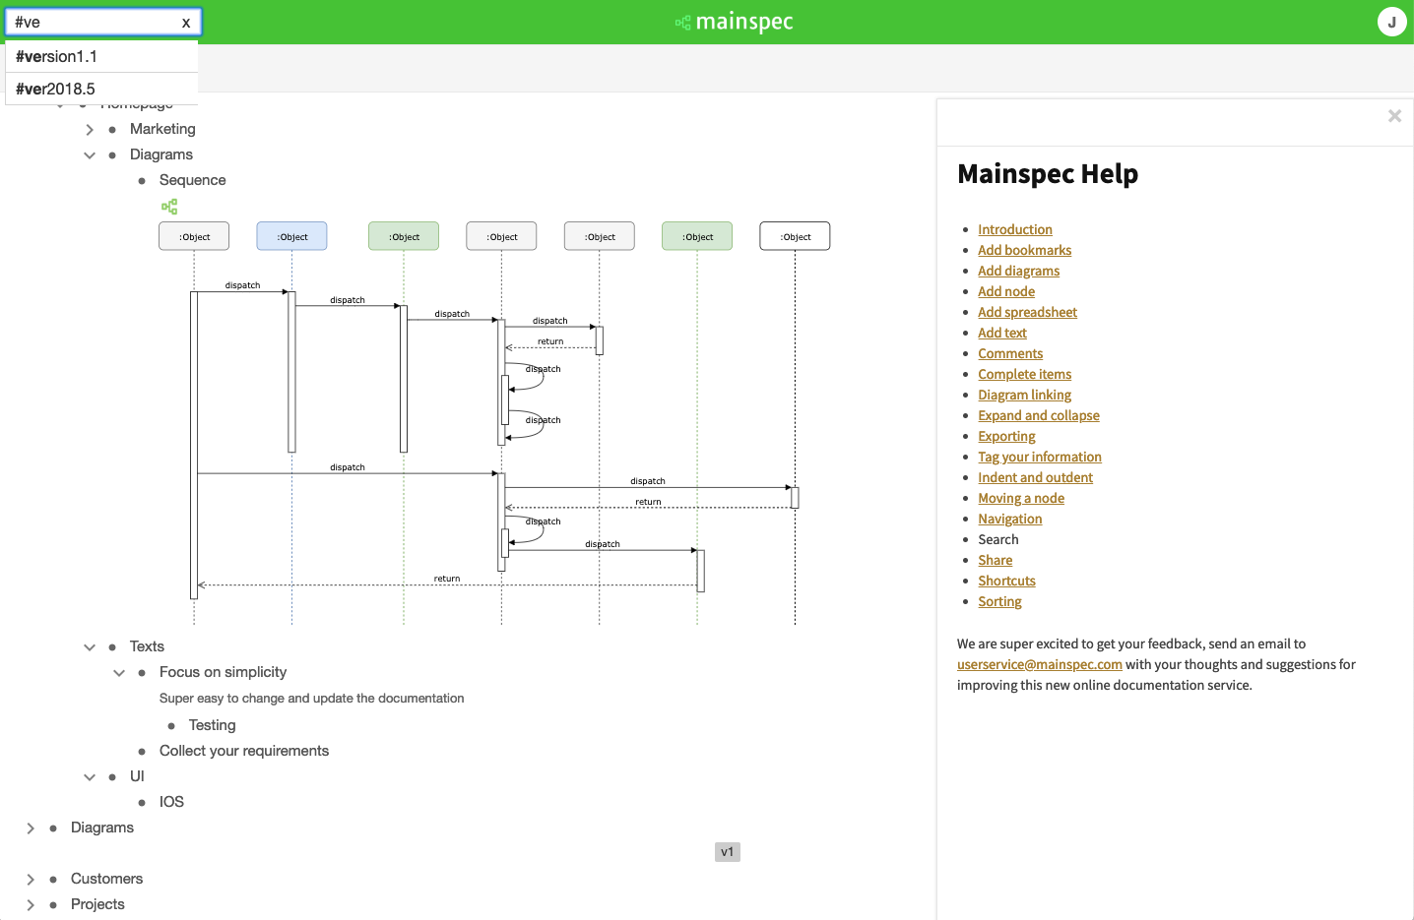Click the bullet beside Sequence
The image size is (1414, 920).
point(142,181)
